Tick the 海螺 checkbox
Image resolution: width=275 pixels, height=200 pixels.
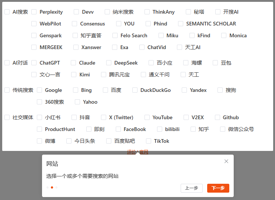[186, 63]
